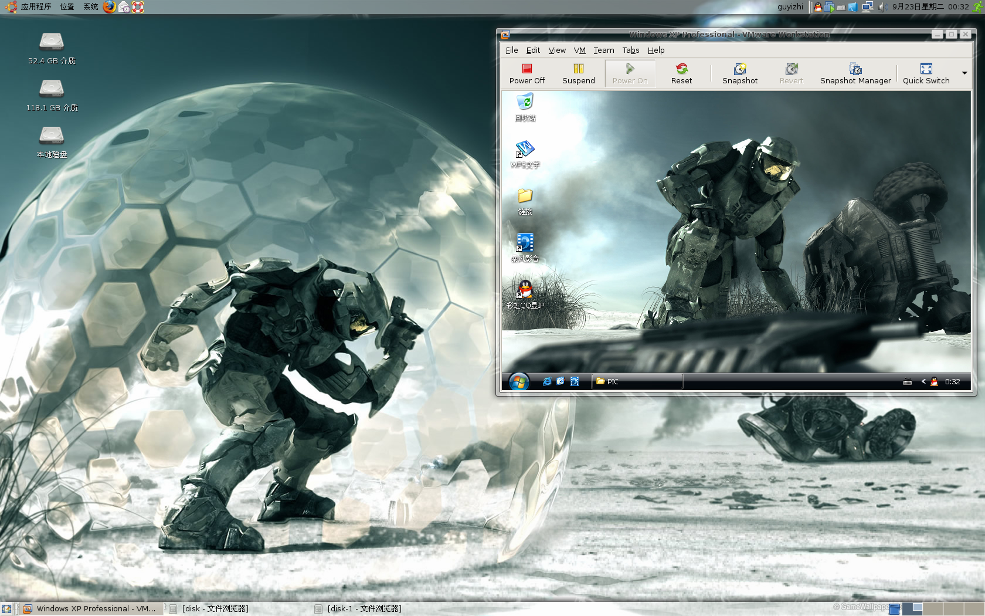Click the guest clock showing 0:32
Viewport: 985px width, 616px height.
(953, 382)
